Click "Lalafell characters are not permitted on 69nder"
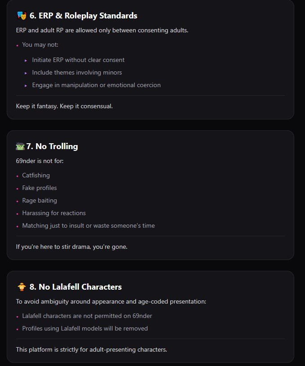 (x=87, y=316)
